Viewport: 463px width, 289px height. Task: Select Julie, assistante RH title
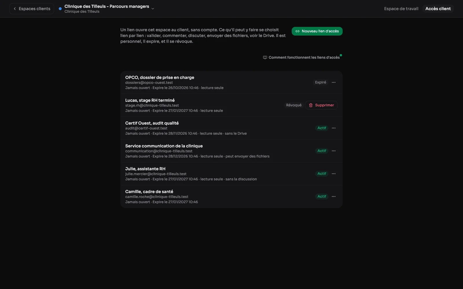point(145,169)
